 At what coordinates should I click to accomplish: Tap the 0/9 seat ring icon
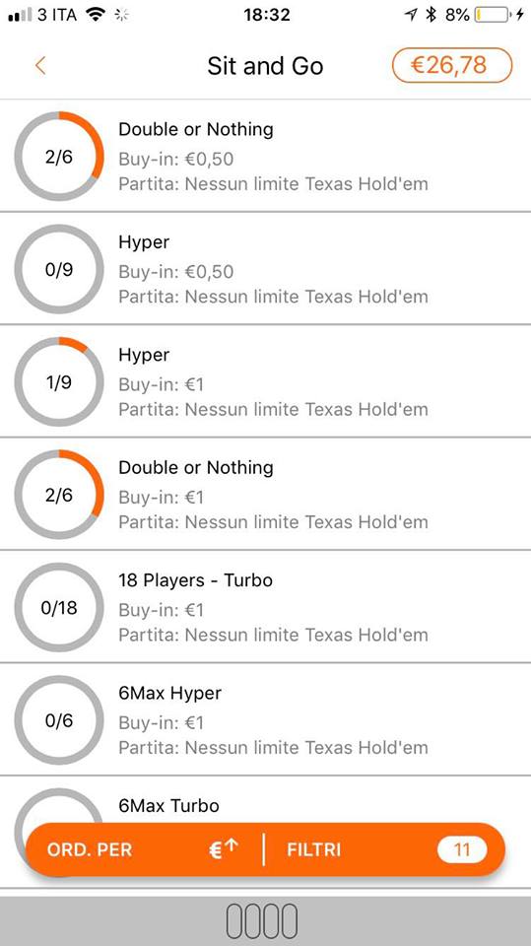[59, 269]
